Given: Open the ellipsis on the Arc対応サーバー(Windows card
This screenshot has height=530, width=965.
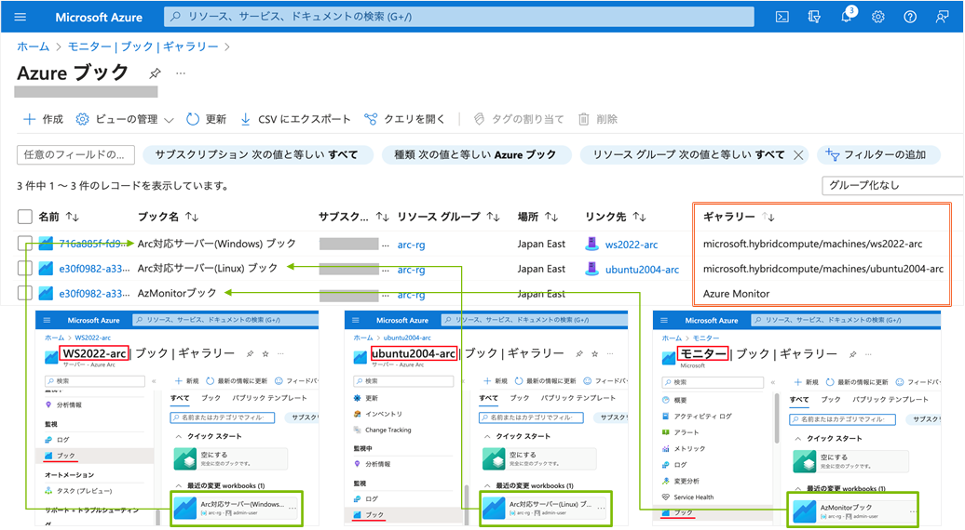Looking at the screenshot, I should pyautogui.click(x=292, y=508).
